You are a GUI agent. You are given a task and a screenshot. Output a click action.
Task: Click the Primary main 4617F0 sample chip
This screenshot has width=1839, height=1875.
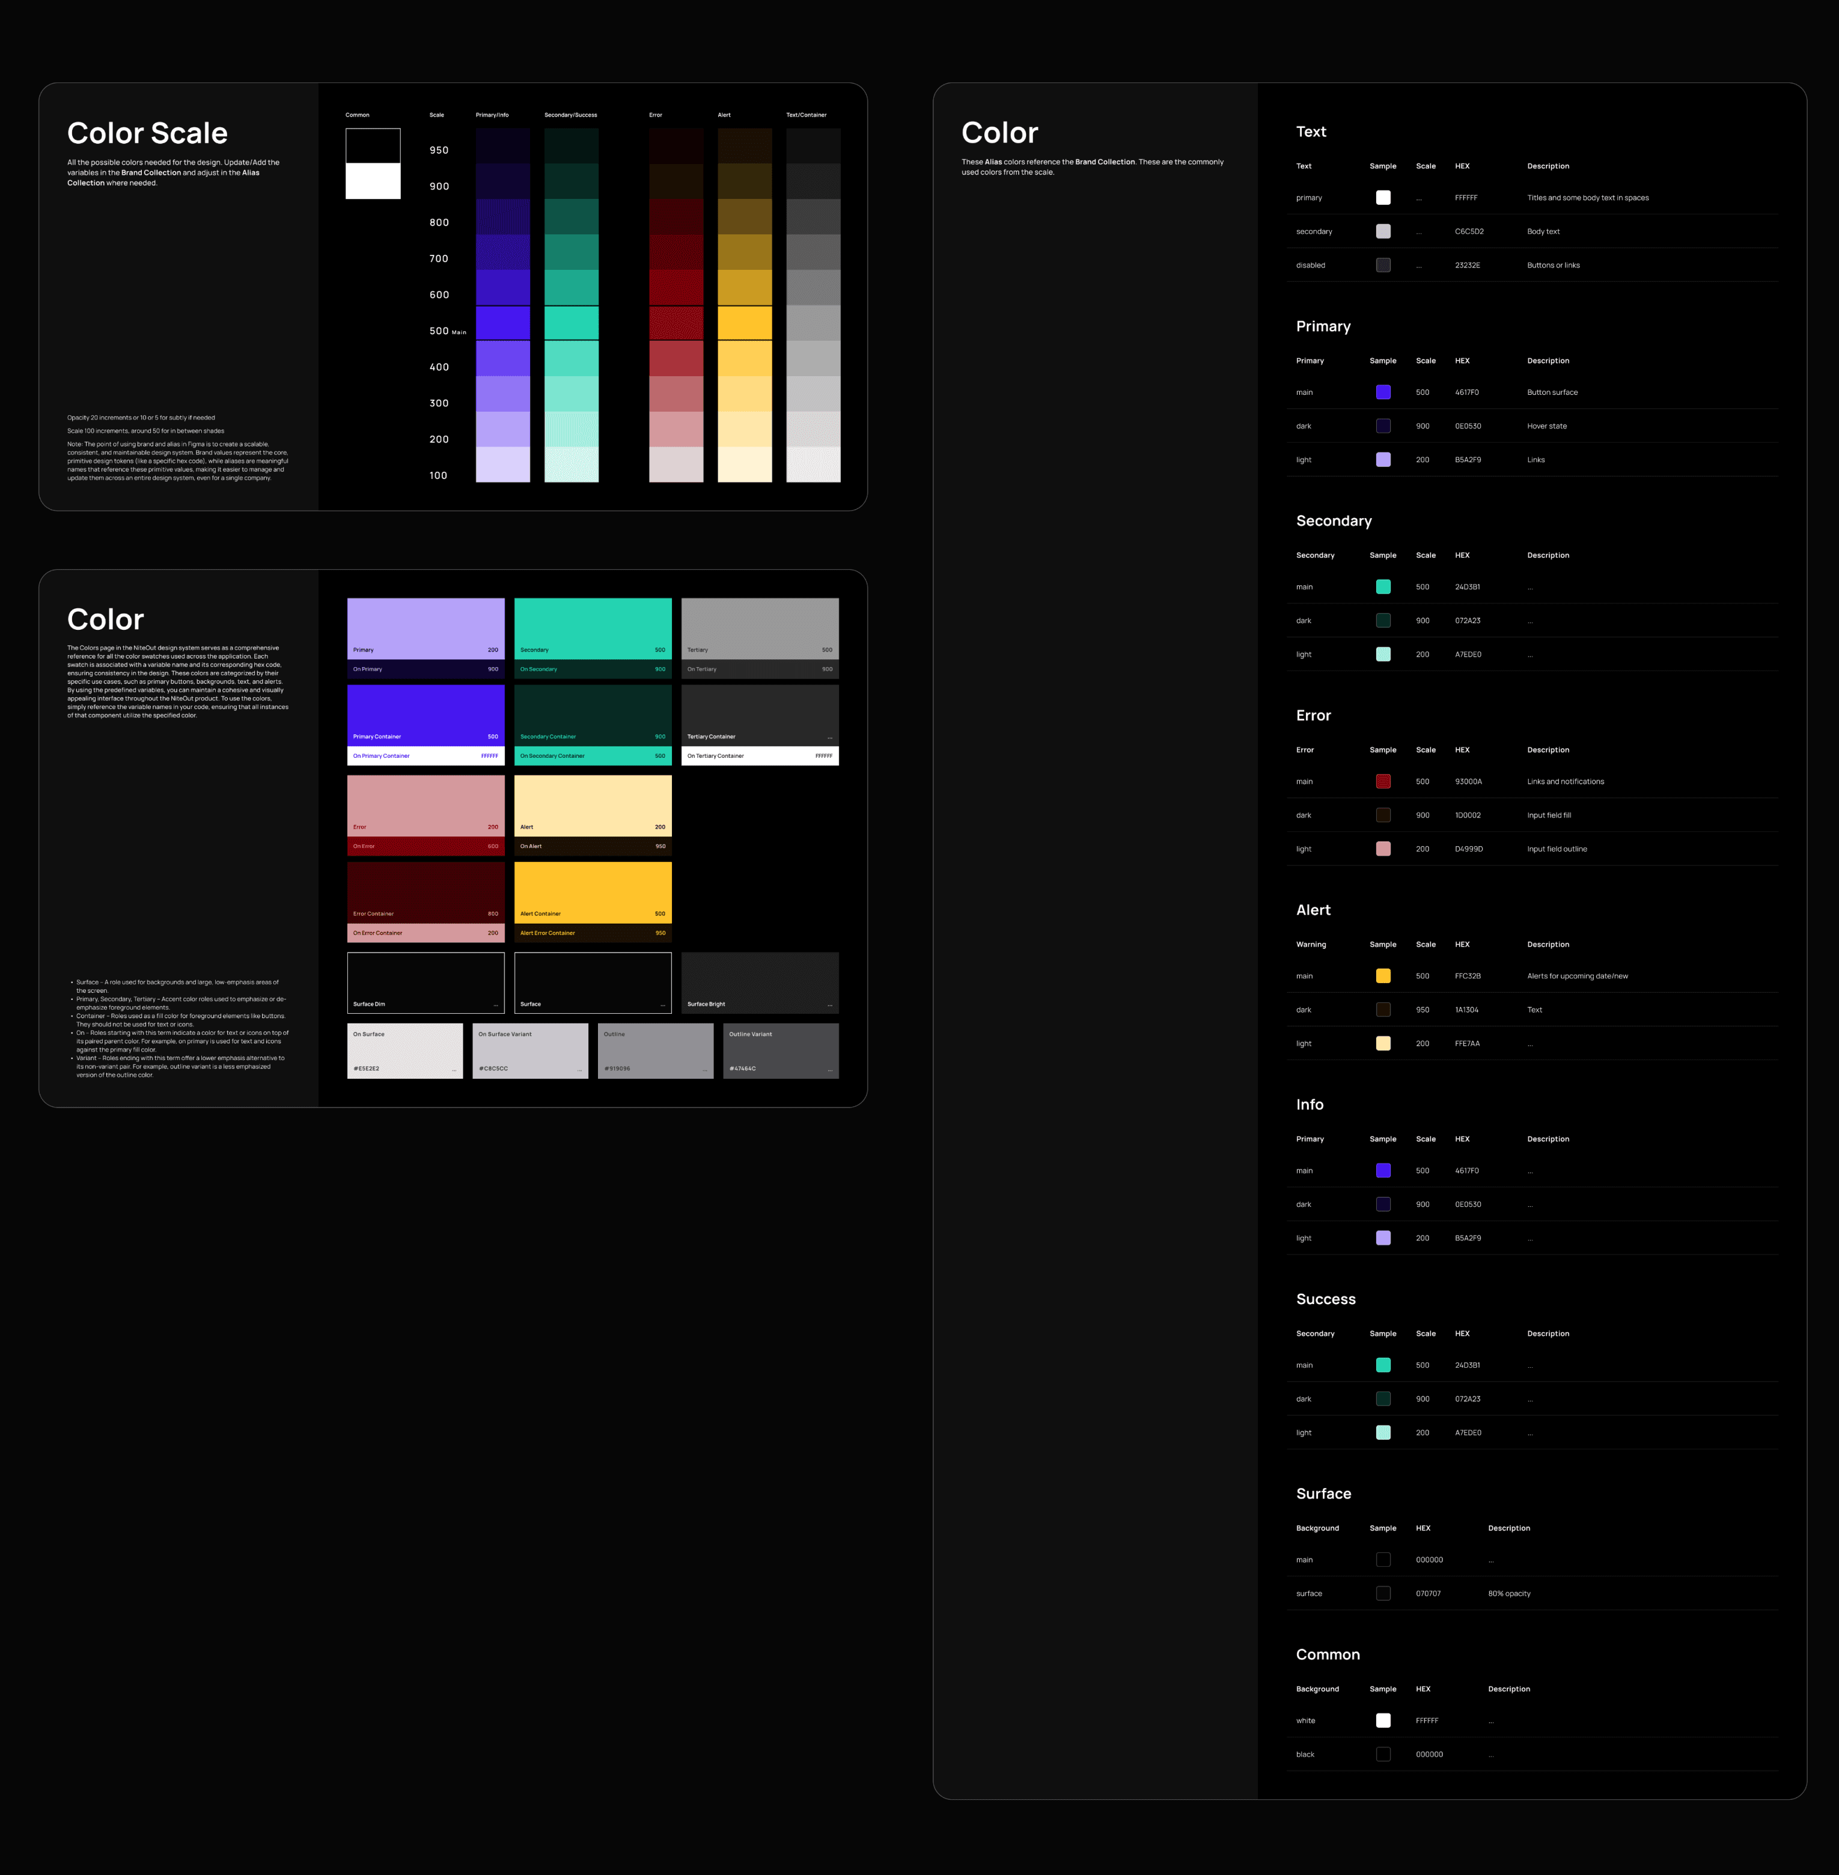pos(1382,392)
